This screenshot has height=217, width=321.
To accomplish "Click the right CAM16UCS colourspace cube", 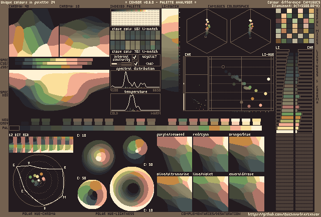I will 250,31.
